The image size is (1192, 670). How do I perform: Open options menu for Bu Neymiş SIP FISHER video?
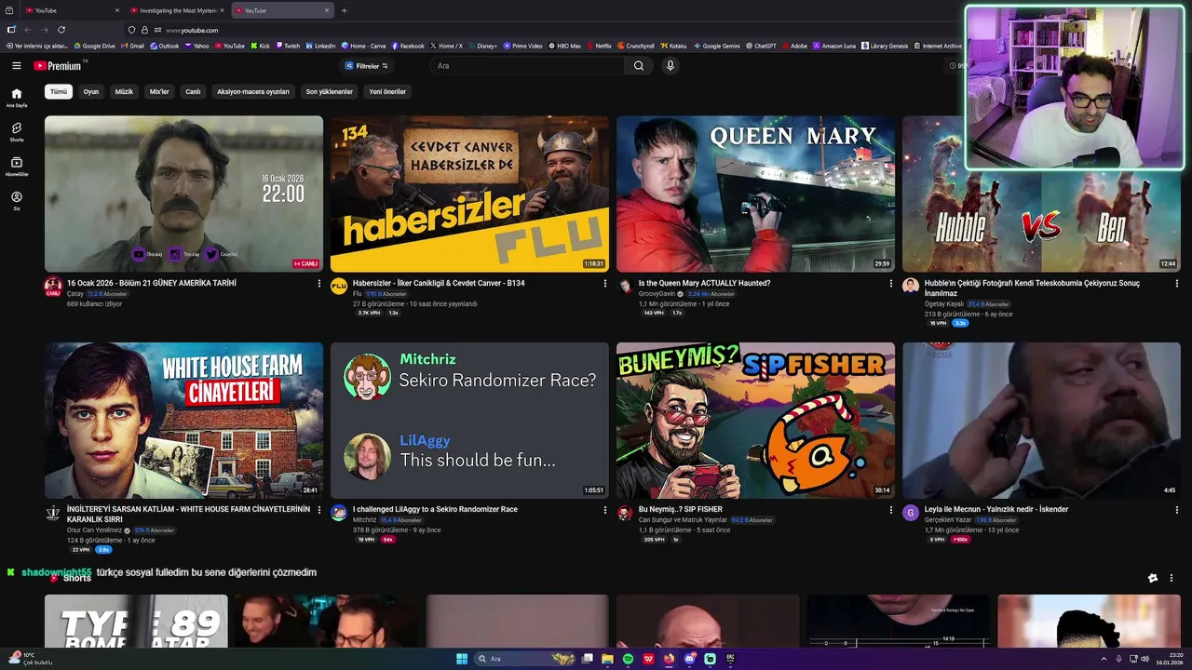click(x=890, y=510)
